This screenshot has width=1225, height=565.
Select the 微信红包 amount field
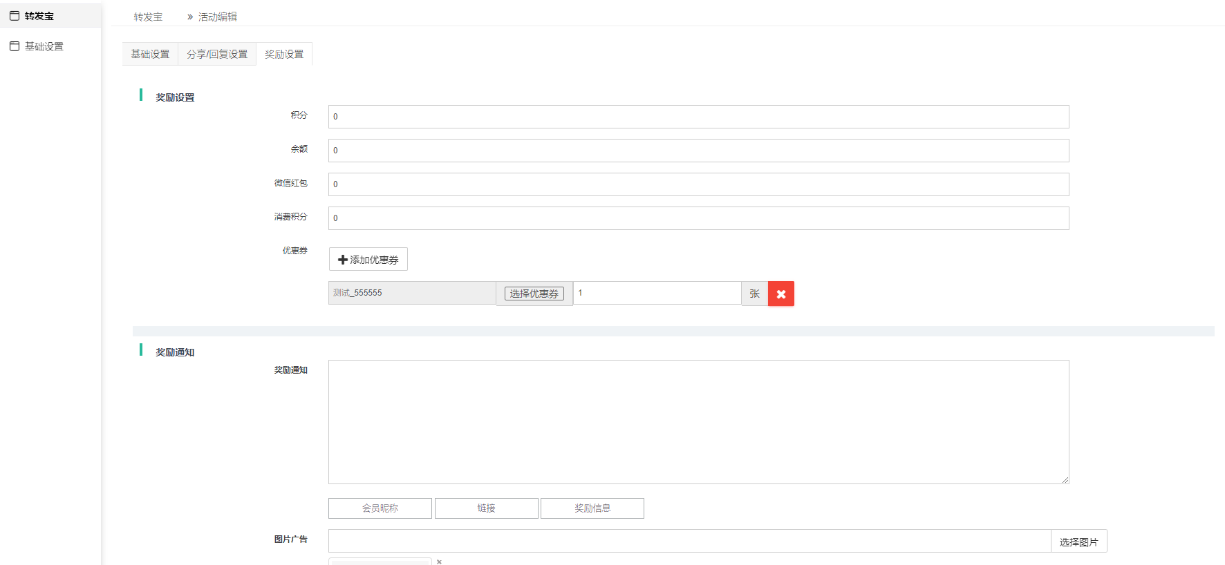coord(698,184)
